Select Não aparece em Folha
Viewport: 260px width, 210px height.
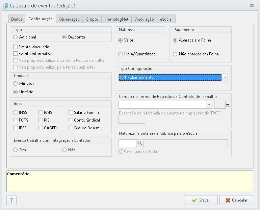pyautogui.click(x=175, y=54)
